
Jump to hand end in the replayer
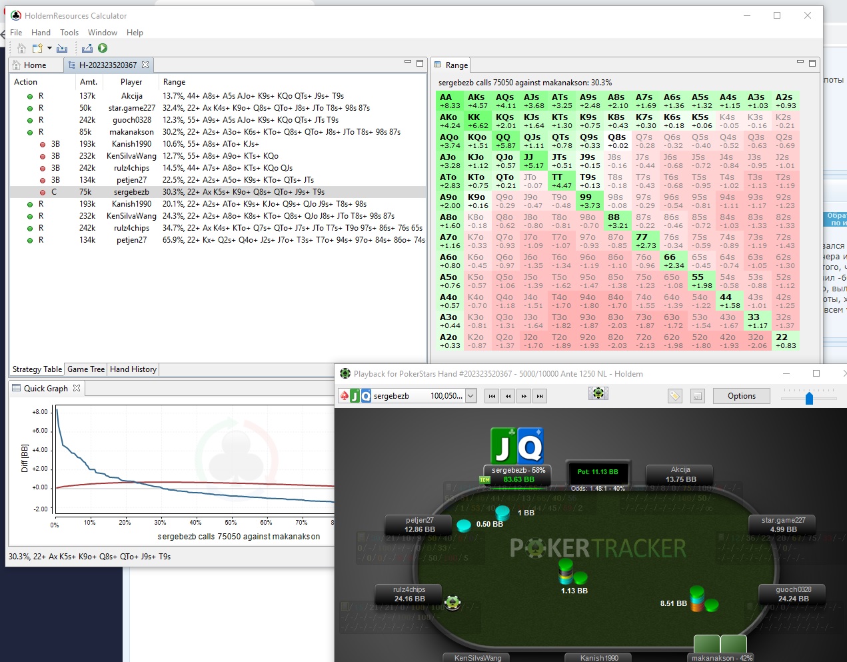coord(540,396)
